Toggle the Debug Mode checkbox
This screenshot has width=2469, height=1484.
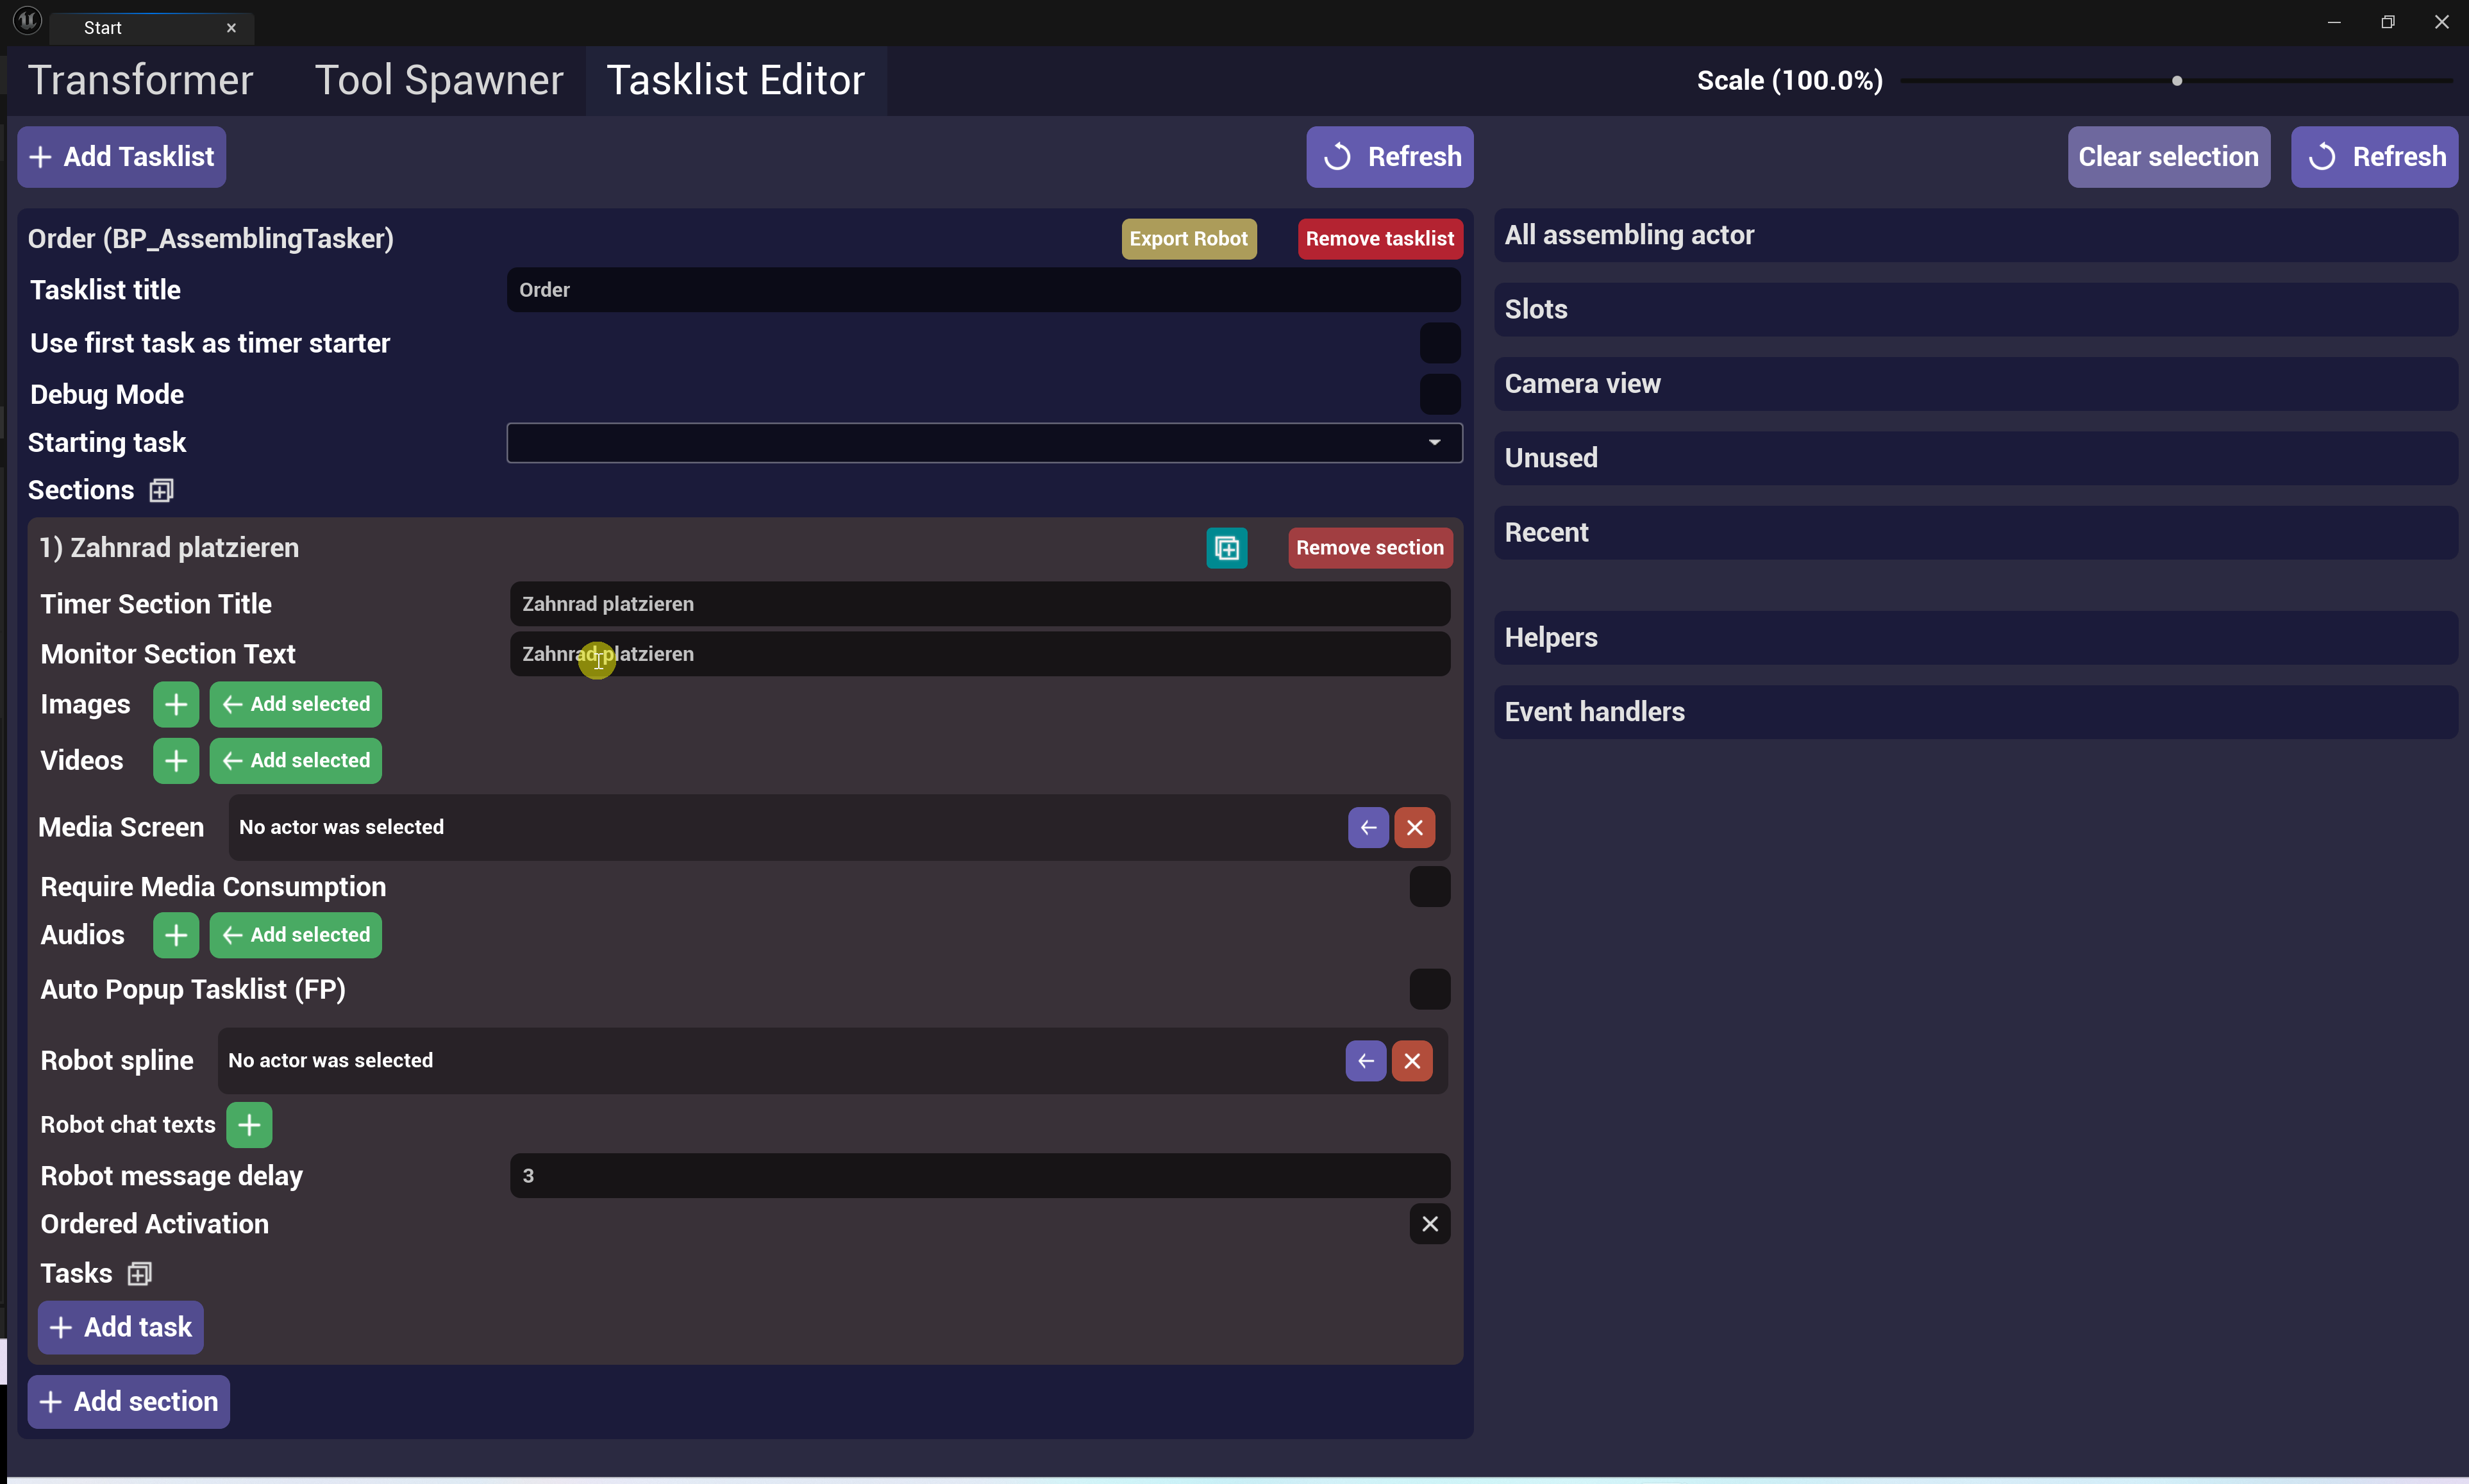pos(1439,395)
